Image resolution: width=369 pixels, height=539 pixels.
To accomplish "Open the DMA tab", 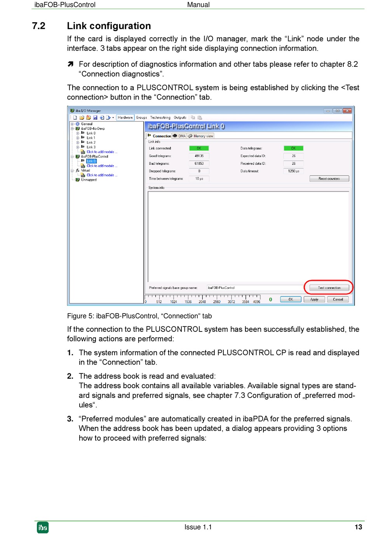I will [x=179, y=136].
